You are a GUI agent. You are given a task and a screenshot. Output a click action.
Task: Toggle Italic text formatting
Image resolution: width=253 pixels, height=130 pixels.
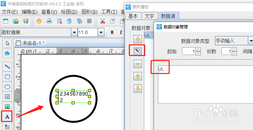pos(121,32)
